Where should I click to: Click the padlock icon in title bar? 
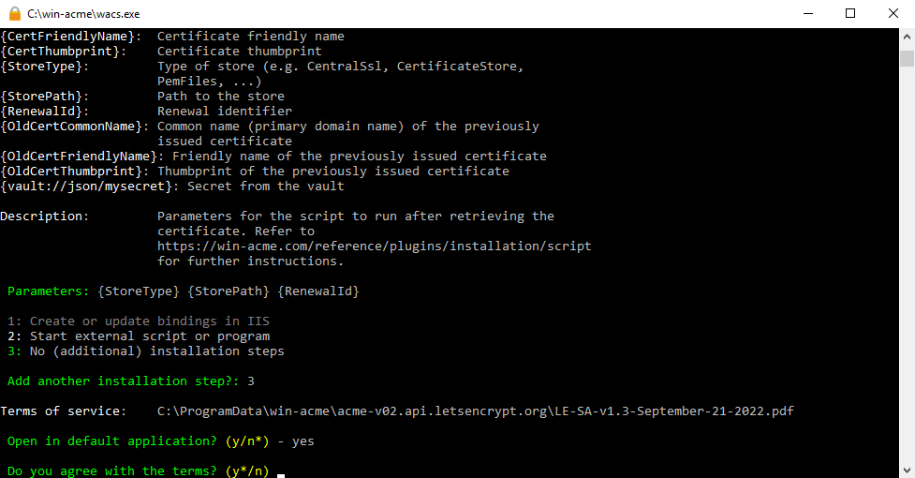(x=15, y=13)
